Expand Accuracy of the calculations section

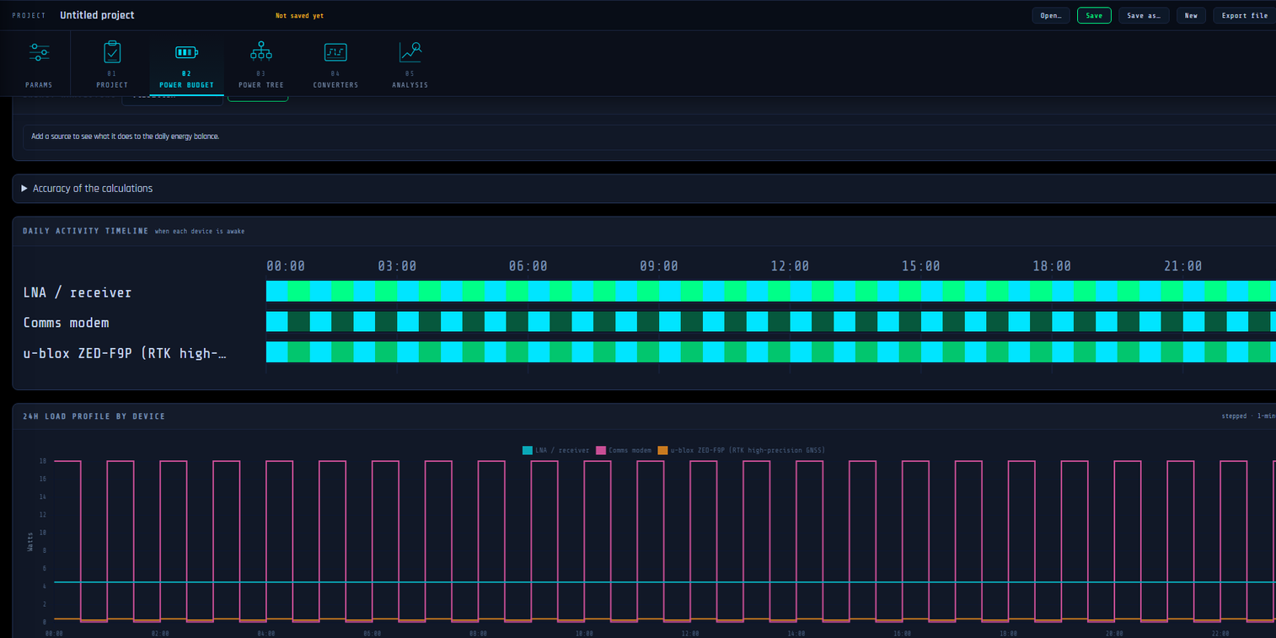coord(88,189)
